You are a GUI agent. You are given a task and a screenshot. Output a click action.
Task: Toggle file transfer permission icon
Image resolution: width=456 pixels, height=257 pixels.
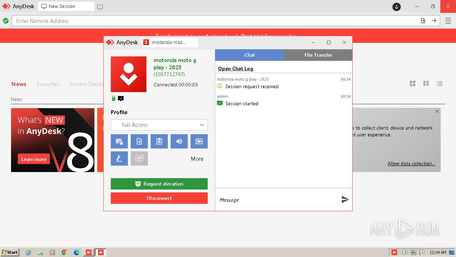139,141
